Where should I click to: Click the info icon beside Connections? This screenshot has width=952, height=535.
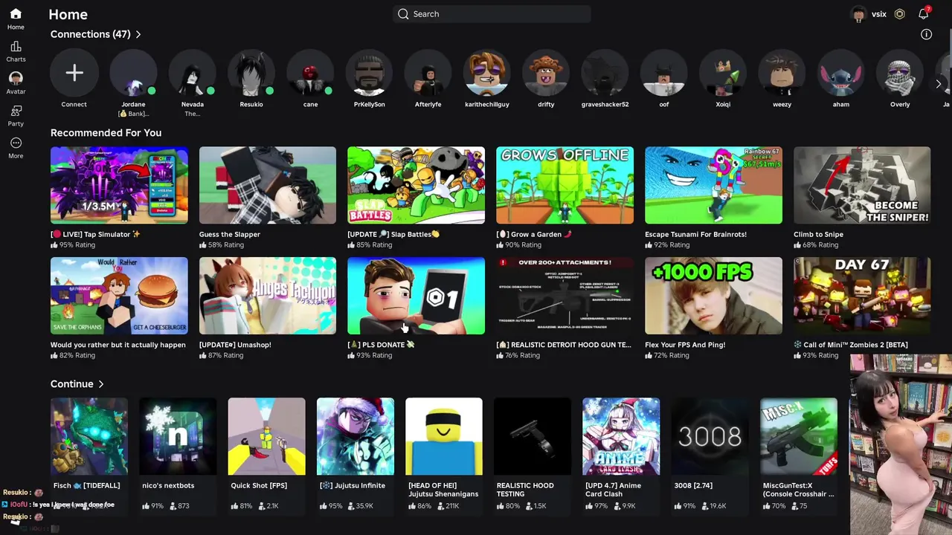pyautogui.click(x=926, y=34)
